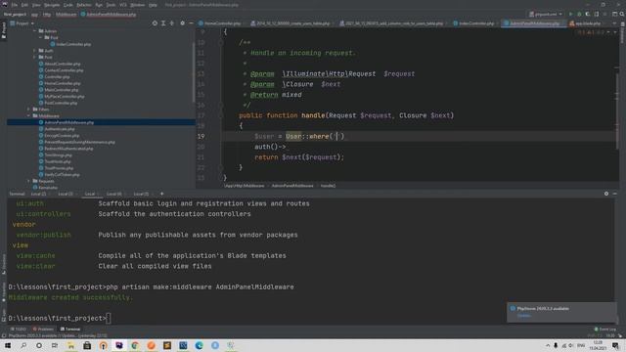This screenshot has width=626, height=352.
Task: Switch to app.blade.php editor tab
Action: [x=585, y=23]
